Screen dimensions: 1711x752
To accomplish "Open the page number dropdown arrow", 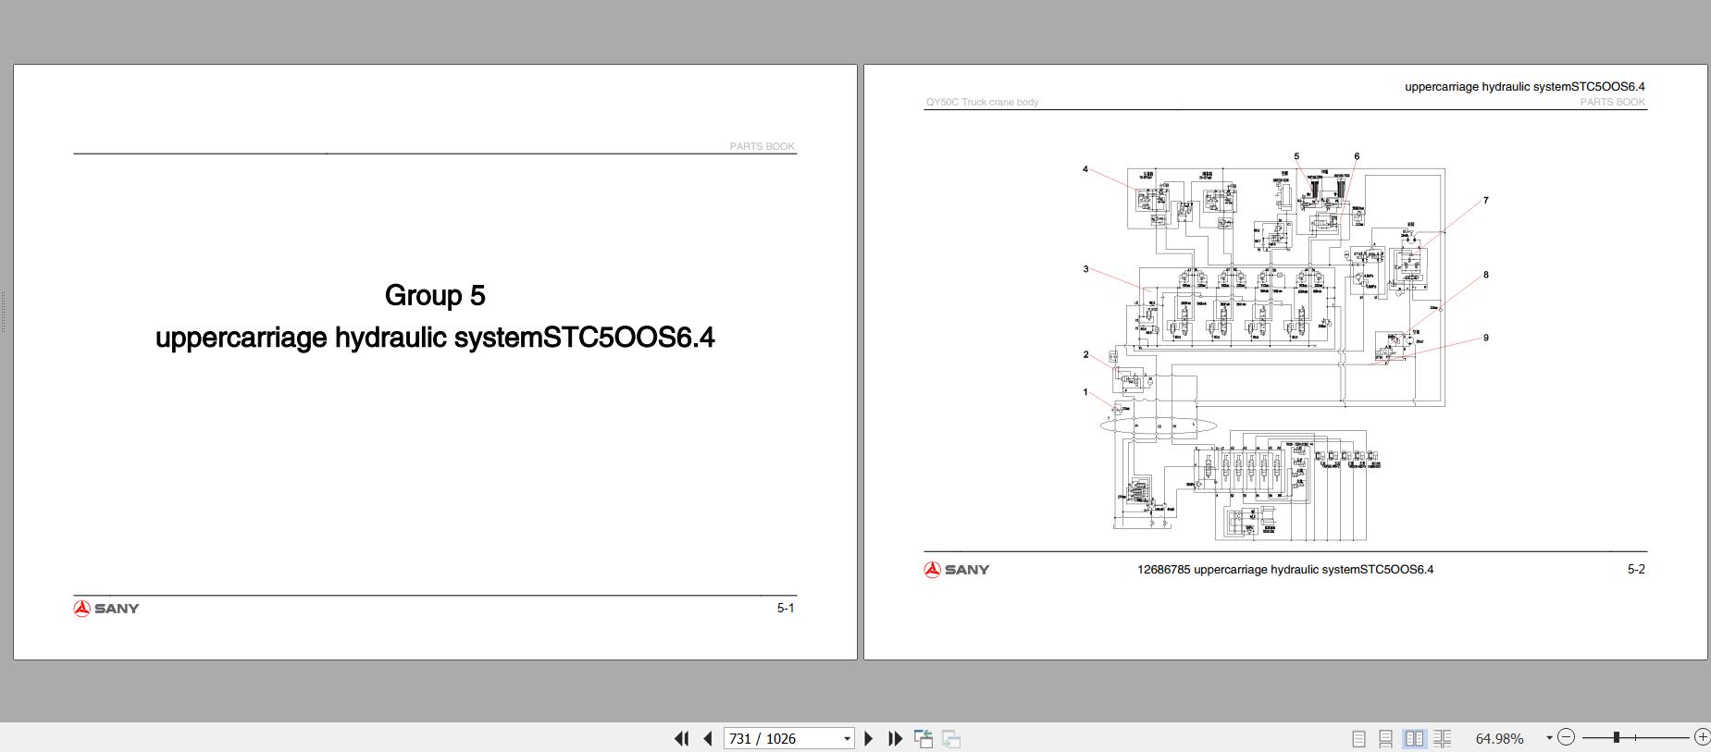I will [x=847, y=738].
